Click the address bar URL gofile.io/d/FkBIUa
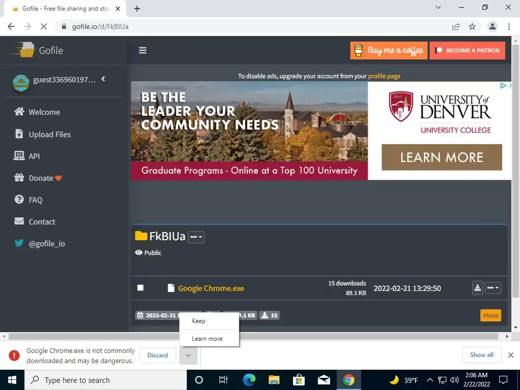This screenshot has height=390, width=520. coord(100,26)
